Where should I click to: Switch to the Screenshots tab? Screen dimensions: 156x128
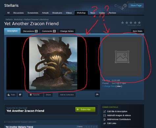click(x=33, y=13)
